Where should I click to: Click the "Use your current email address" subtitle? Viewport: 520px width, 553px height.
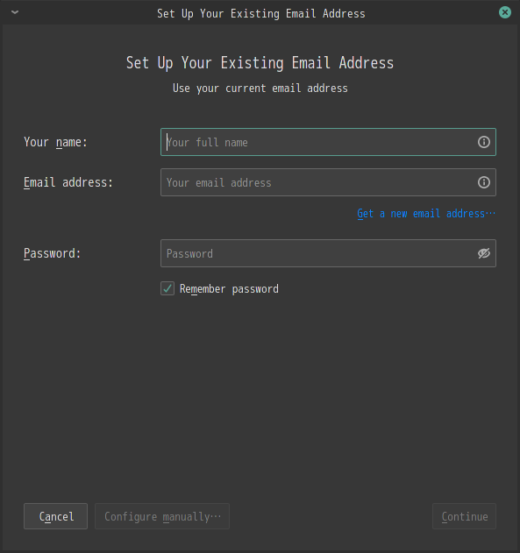pyautogui.click(x=260, y=89)
